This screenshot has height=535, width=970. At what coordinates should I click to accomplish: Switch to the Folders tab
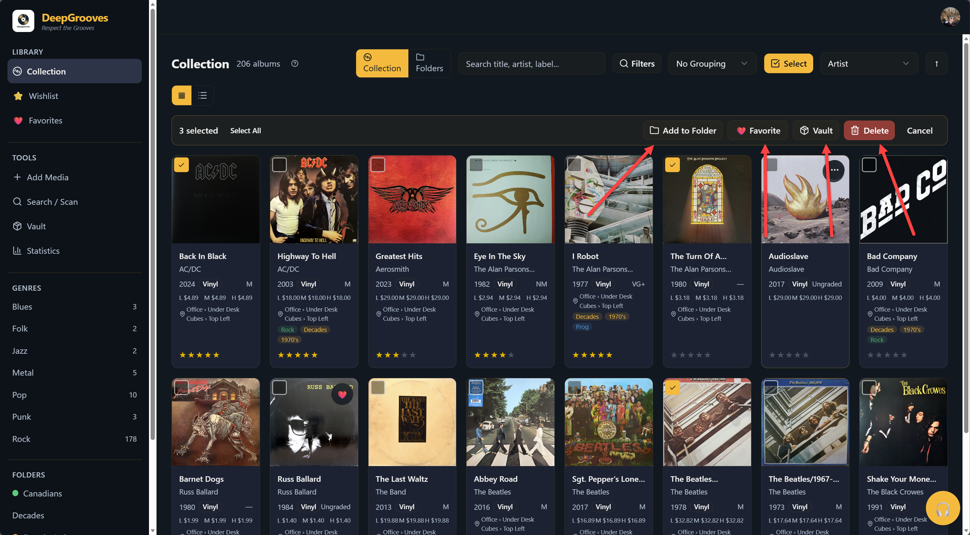coord(429,63)
